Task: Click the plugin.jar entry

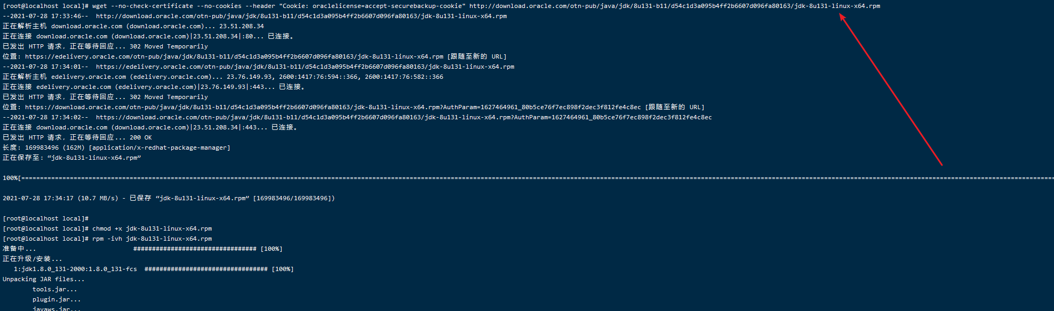Action: [x=57, y=299]
